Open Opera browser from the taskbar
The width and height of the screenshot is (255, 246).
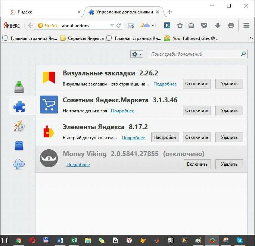click(32, 240)
